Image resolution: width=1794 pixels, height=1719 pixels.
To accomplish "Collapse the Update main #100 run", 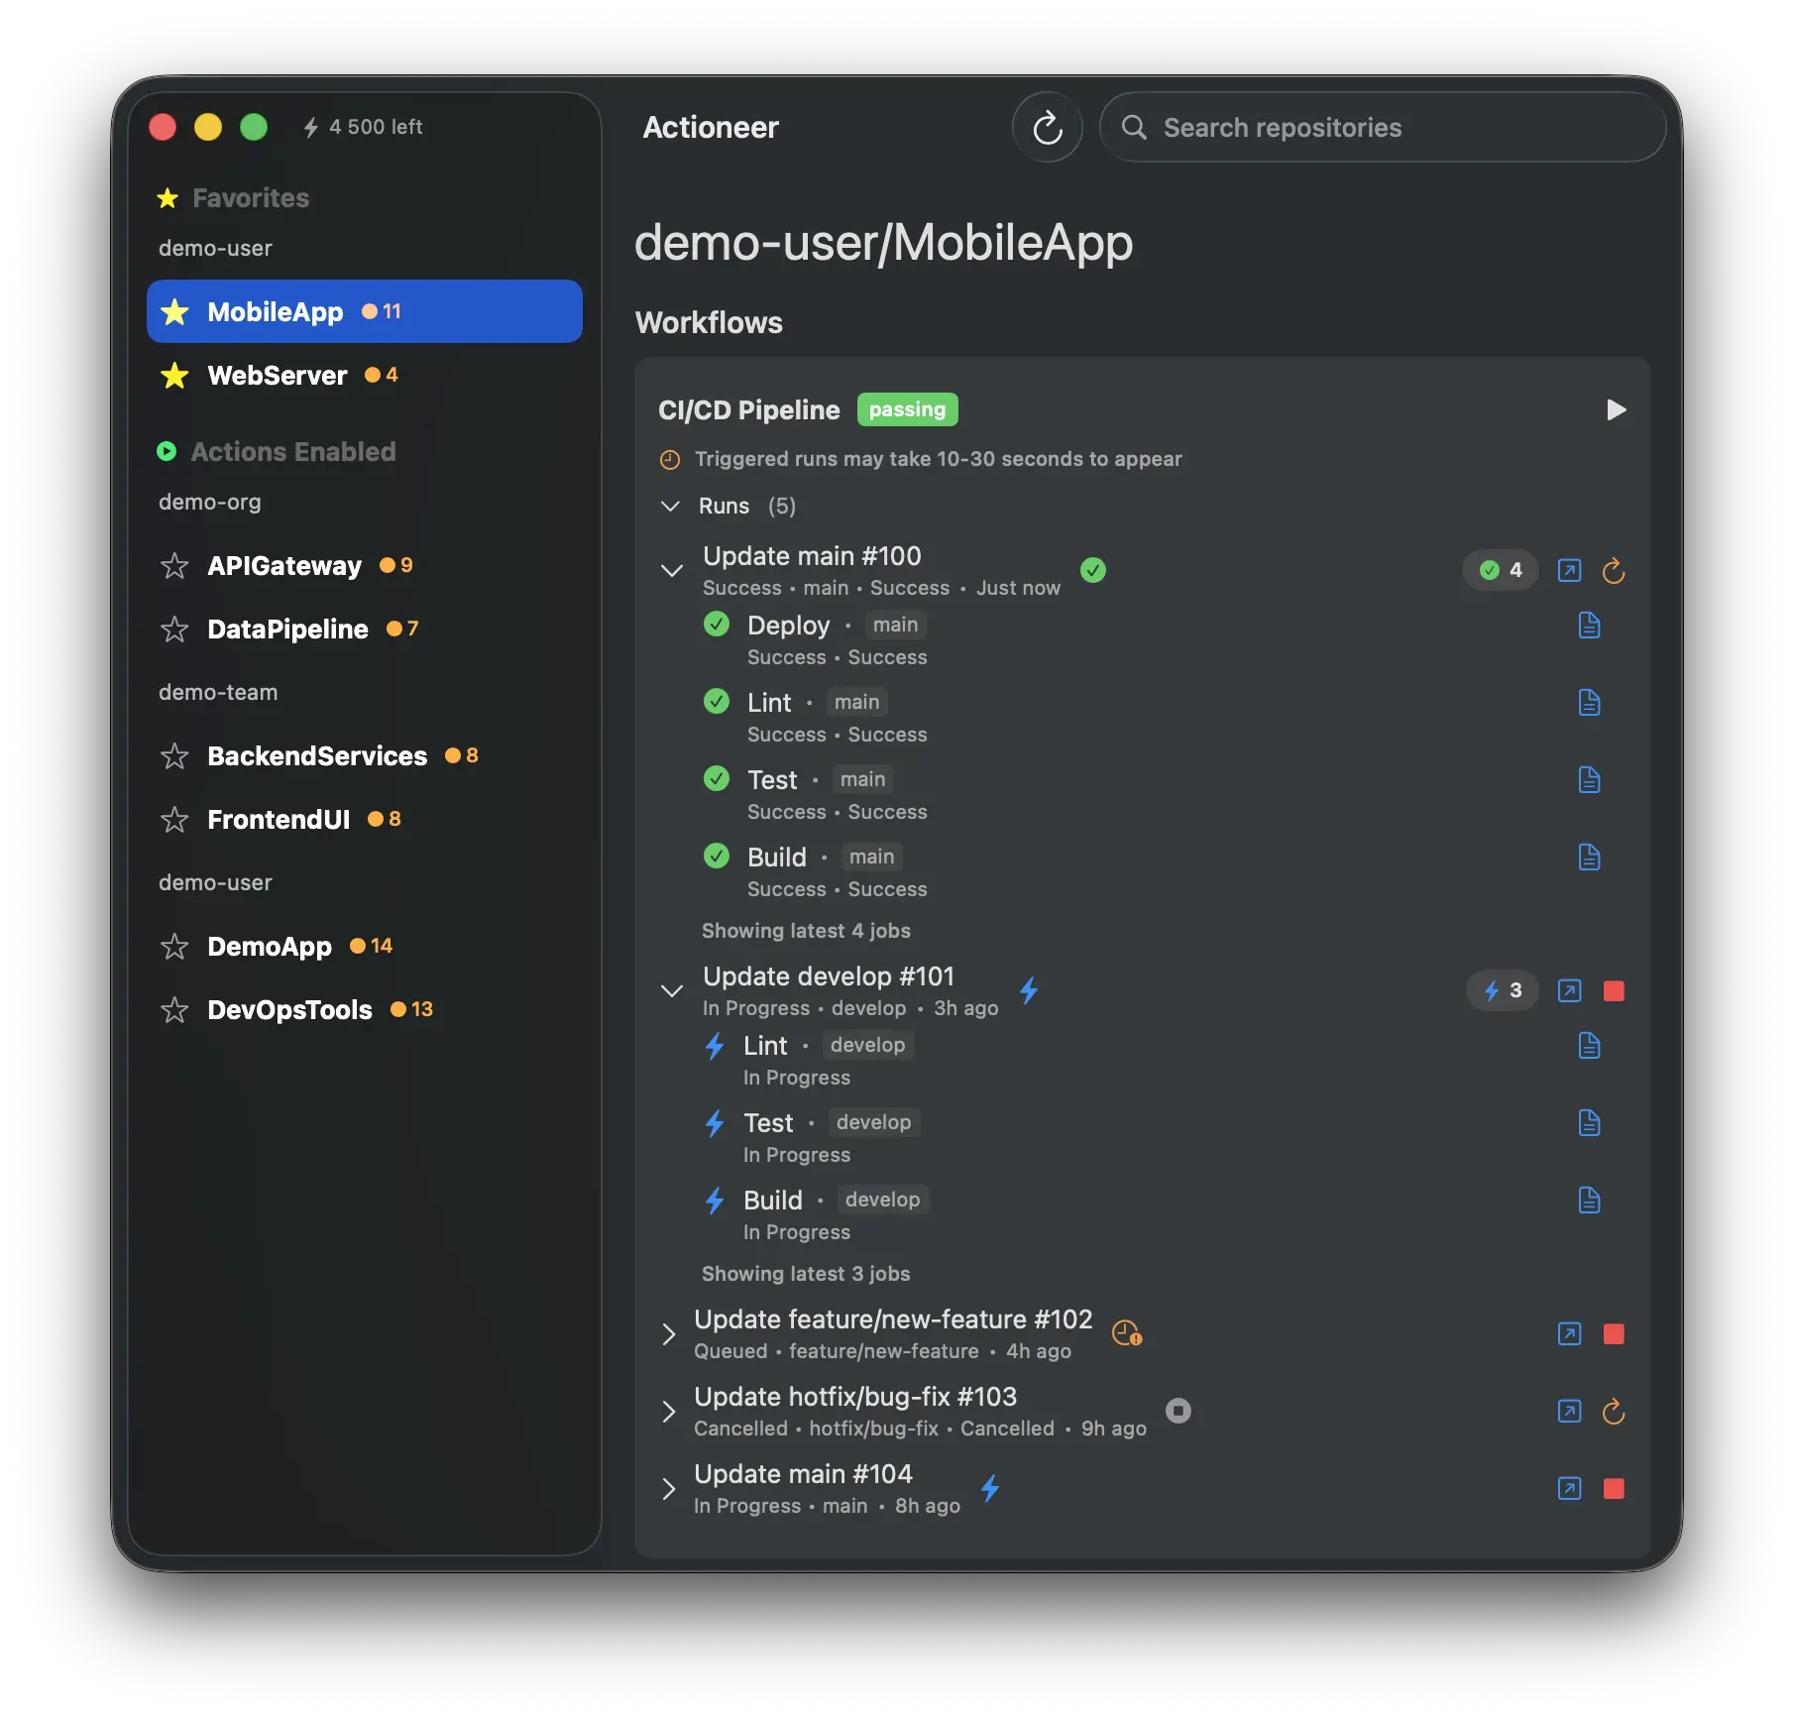I will tap(672, 570).
